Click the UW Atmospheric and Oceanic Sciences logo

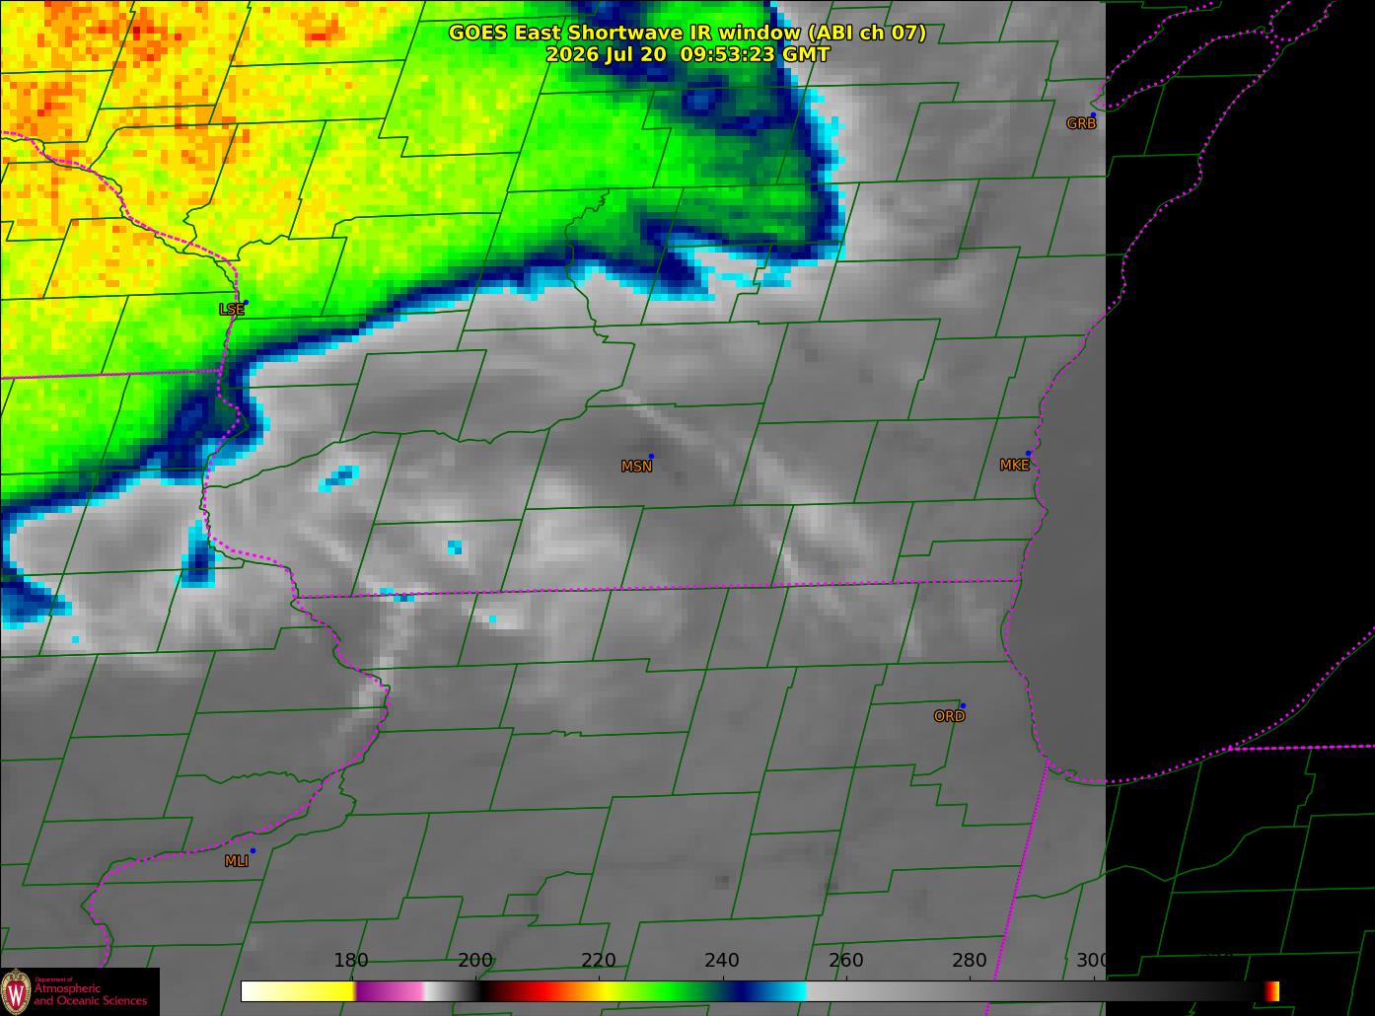(79, 991)
